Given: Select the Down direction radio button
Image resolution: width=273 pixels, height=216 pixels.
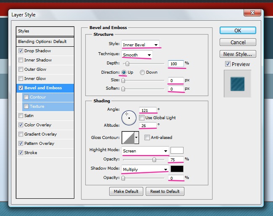Looking at the screenshot, I should point(142,72).
